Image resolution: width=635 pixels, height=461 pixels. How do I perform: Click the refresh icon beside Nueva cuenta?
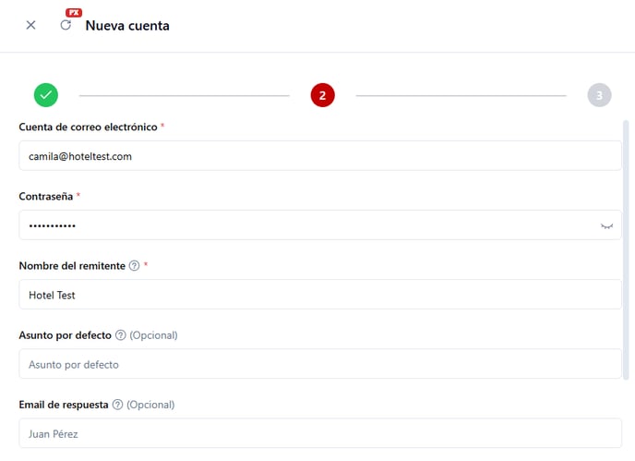coord(66,25)
